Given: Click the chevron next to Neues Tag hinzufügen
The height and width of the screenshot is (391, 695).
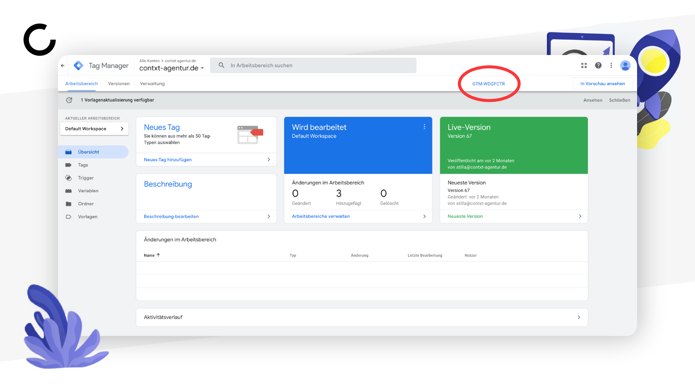Looking at the screenshot, I should 269,160.
